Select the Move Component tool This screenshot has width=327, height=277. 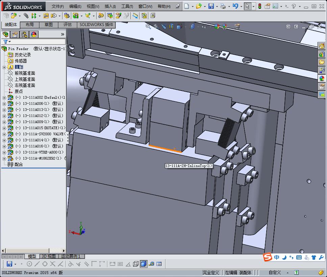coord(54,16)
